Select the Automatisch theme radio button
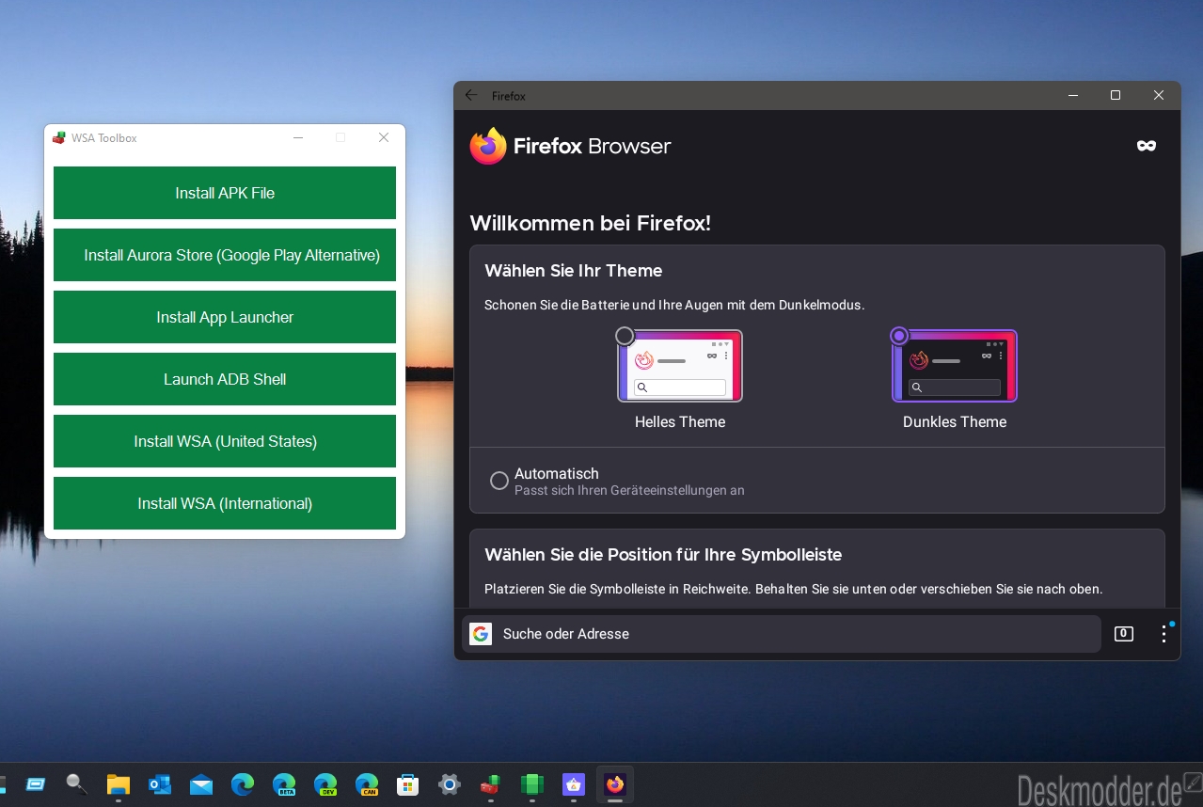The width and height of the screenshot is (1203, 807). (499, 481)
